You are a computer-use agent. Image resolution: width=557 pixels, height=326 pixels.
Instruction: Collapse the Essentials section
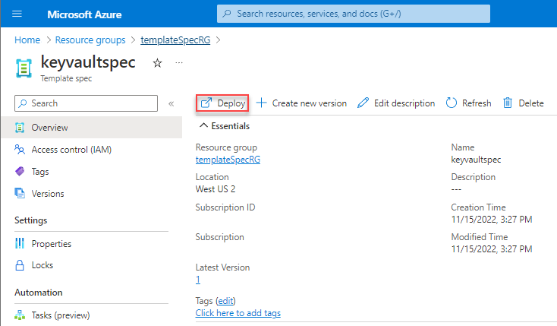tap(203, 126)
